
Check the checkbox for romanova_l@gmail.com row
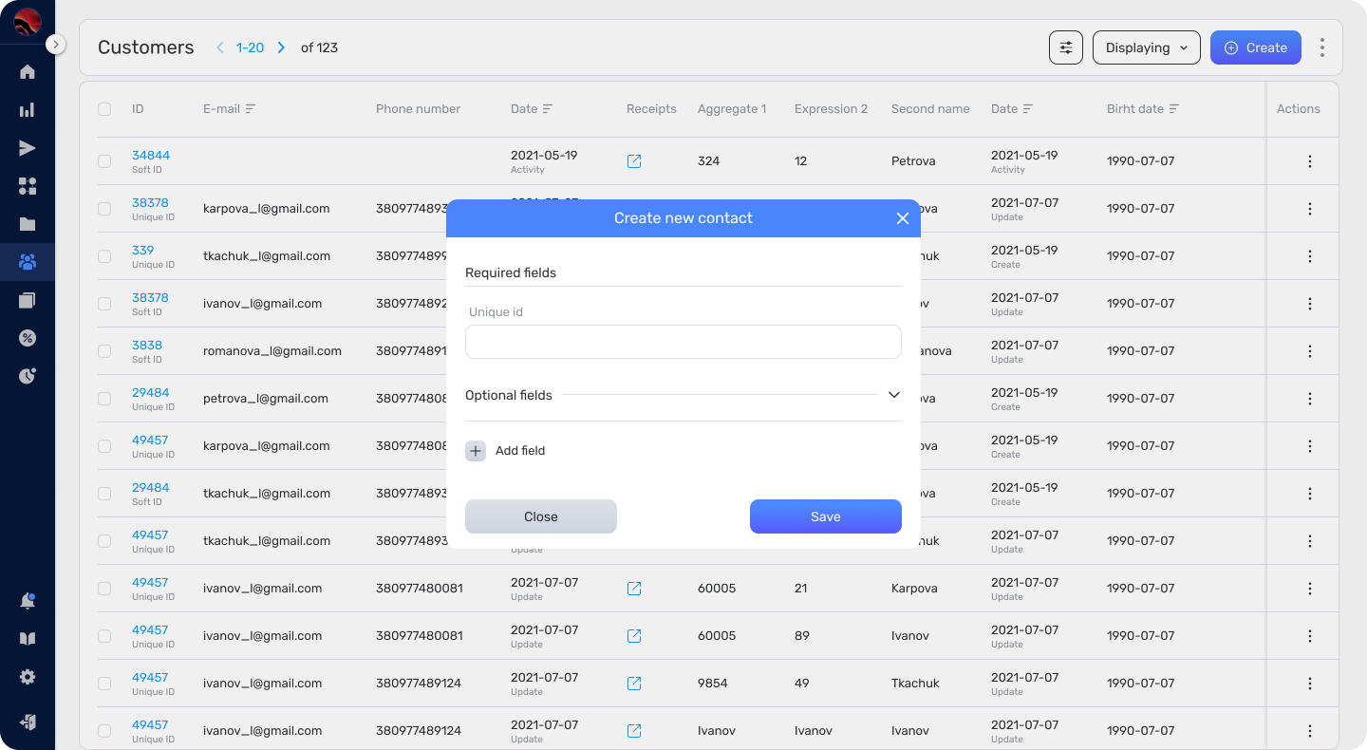pos(104,351)
